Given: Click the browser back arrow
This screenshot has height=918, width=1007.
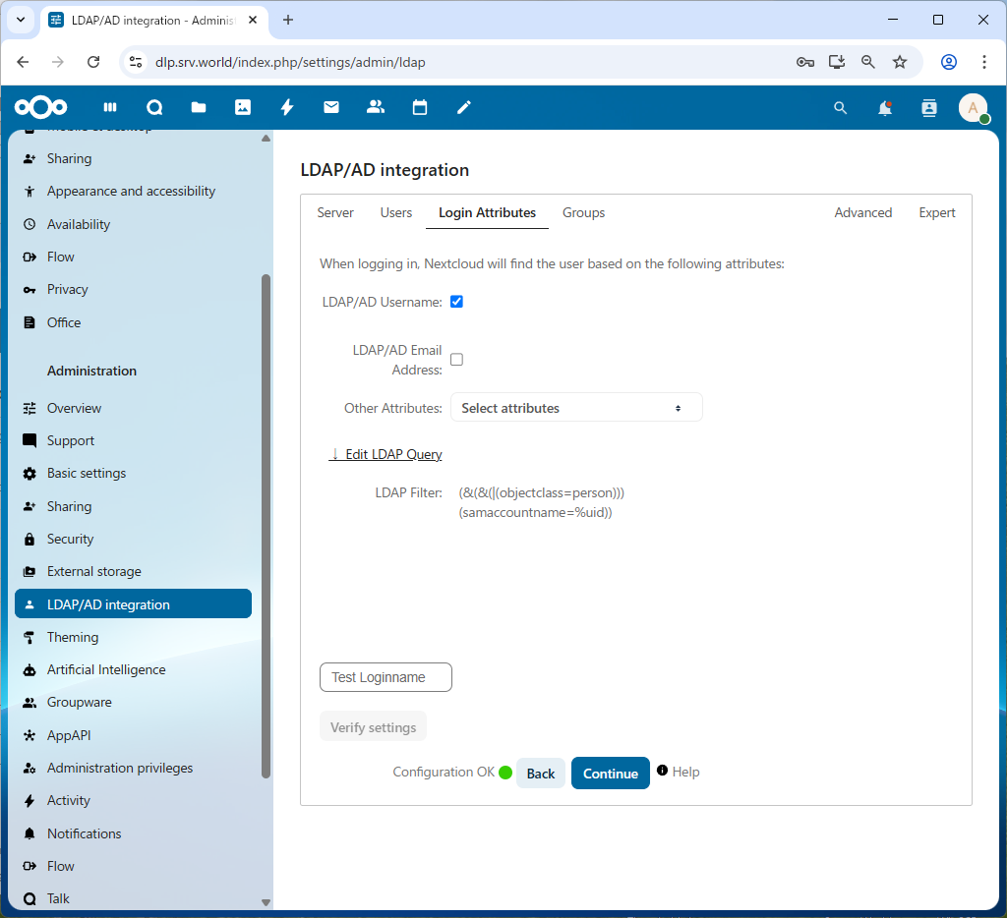Looking at the screenshot, I should [x=24, y=62].
